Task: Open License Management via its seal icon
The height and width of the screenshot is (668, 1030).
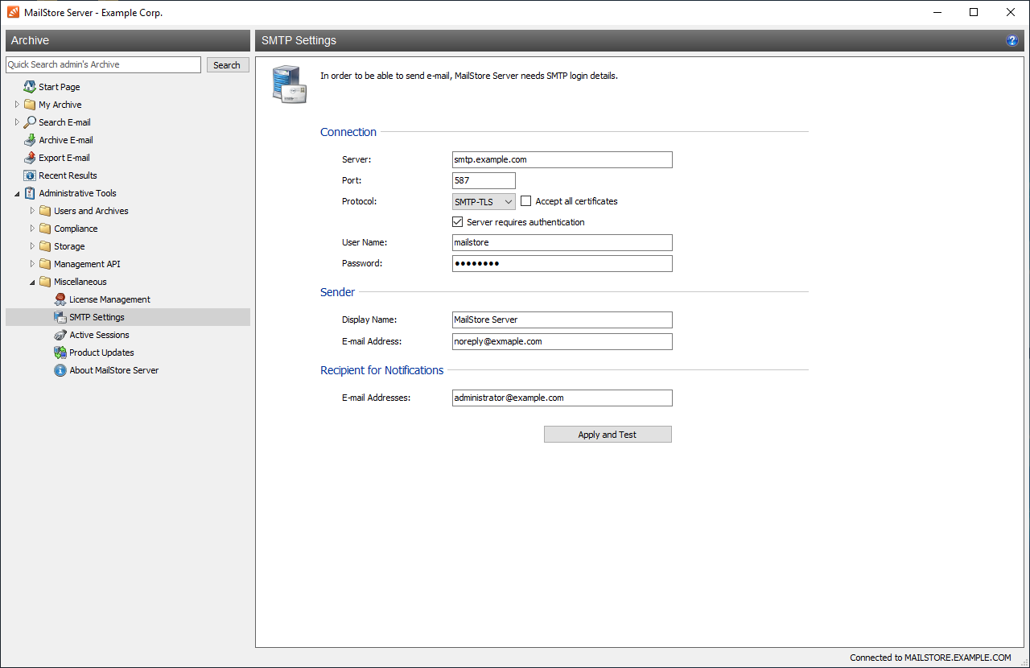Action: [60, 299]
